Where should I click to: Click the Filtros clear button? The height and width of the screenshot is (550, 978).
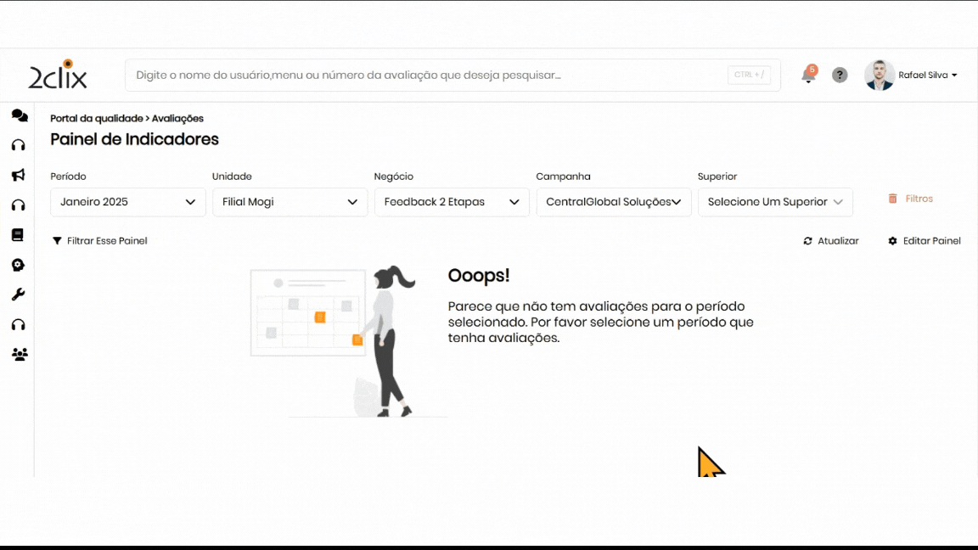pos(911,199)
